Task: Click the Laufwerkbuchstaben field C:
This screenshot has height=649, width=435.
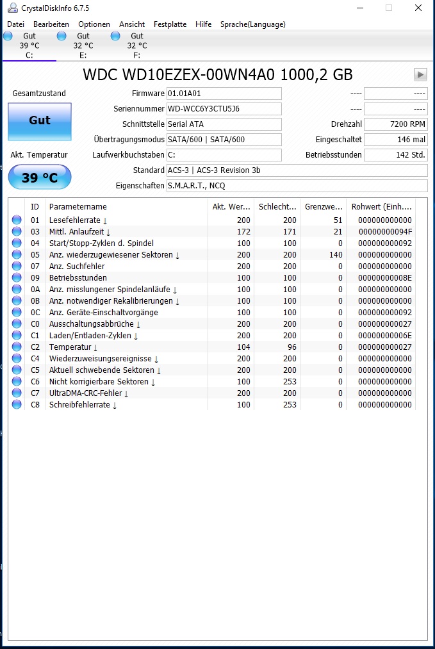Action: coord(224,155)
